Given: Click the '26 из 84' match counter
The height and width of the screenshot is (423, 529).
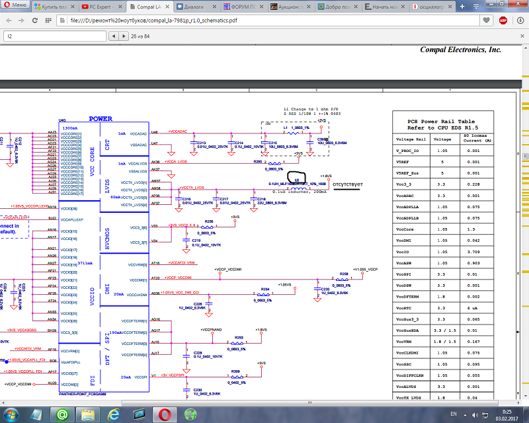Looking at the screenshot, I should [140, 36].
